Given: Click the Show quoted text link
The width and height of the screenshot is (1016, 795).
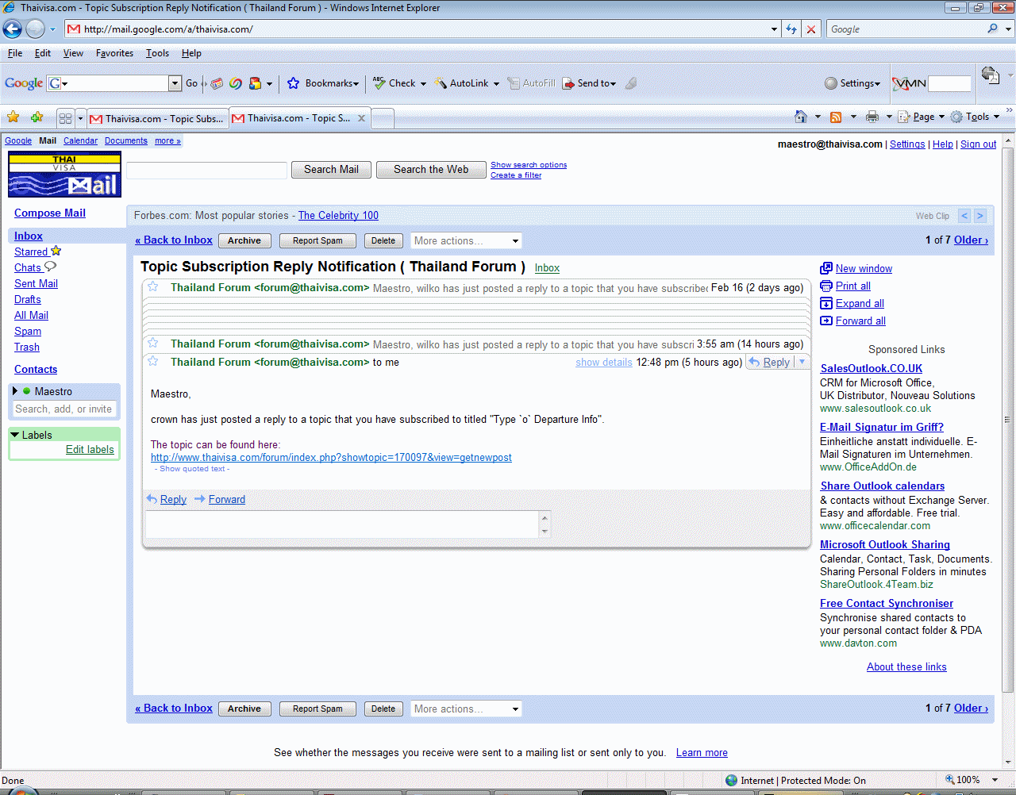Looking at the screenshot, I should point(192,469).
